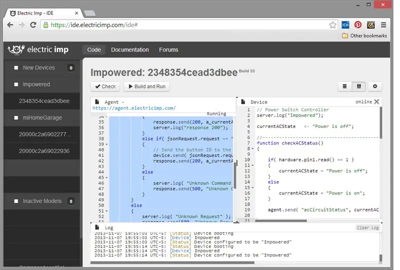Click the Agent pane document icon

click(97, 102)
